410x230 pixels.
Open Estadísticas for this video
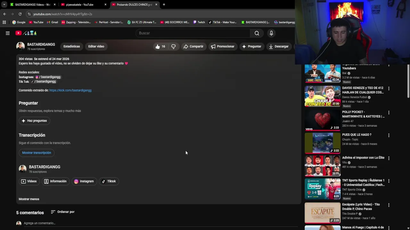tap(71, 46)
